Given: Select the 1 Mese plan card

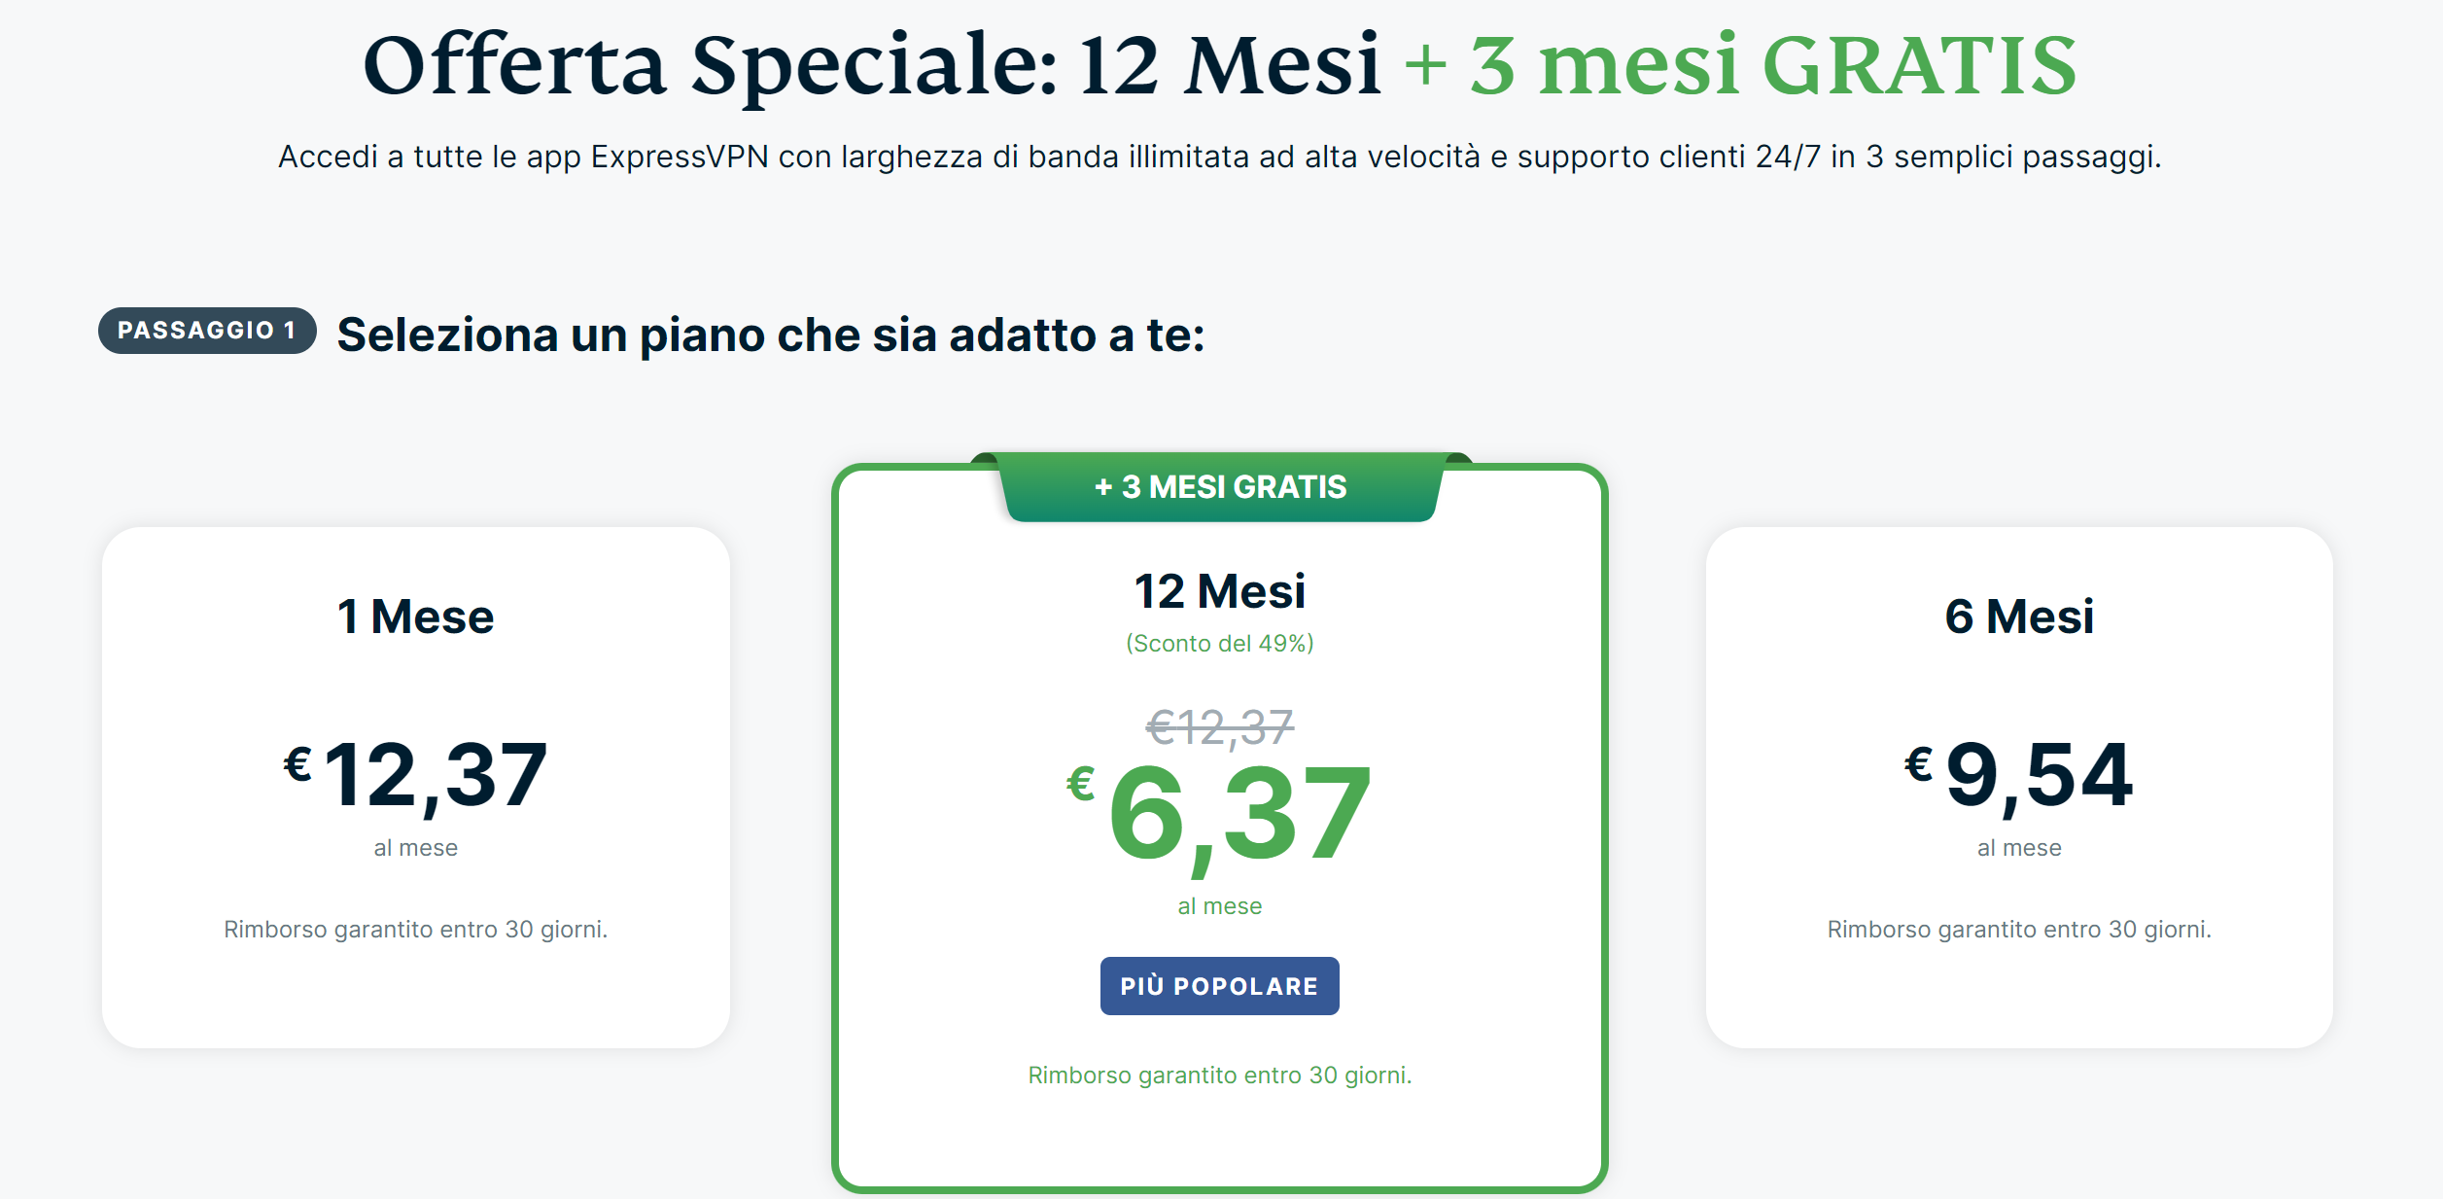Looking at the screenshot, I should pos(416,788).
